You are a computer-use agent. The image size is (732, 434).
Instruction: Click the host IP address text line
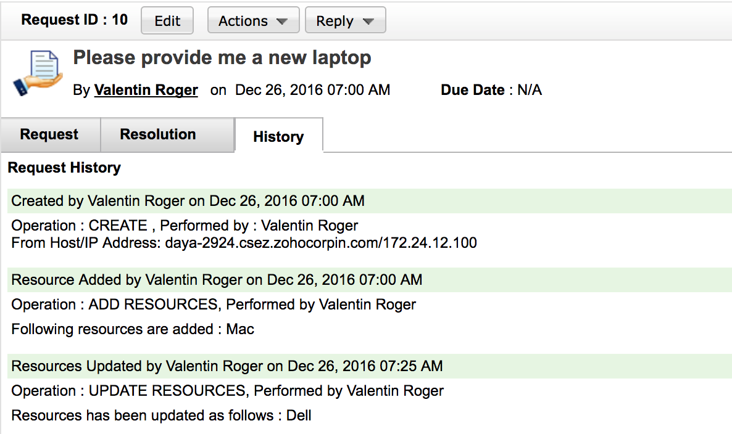244,243
